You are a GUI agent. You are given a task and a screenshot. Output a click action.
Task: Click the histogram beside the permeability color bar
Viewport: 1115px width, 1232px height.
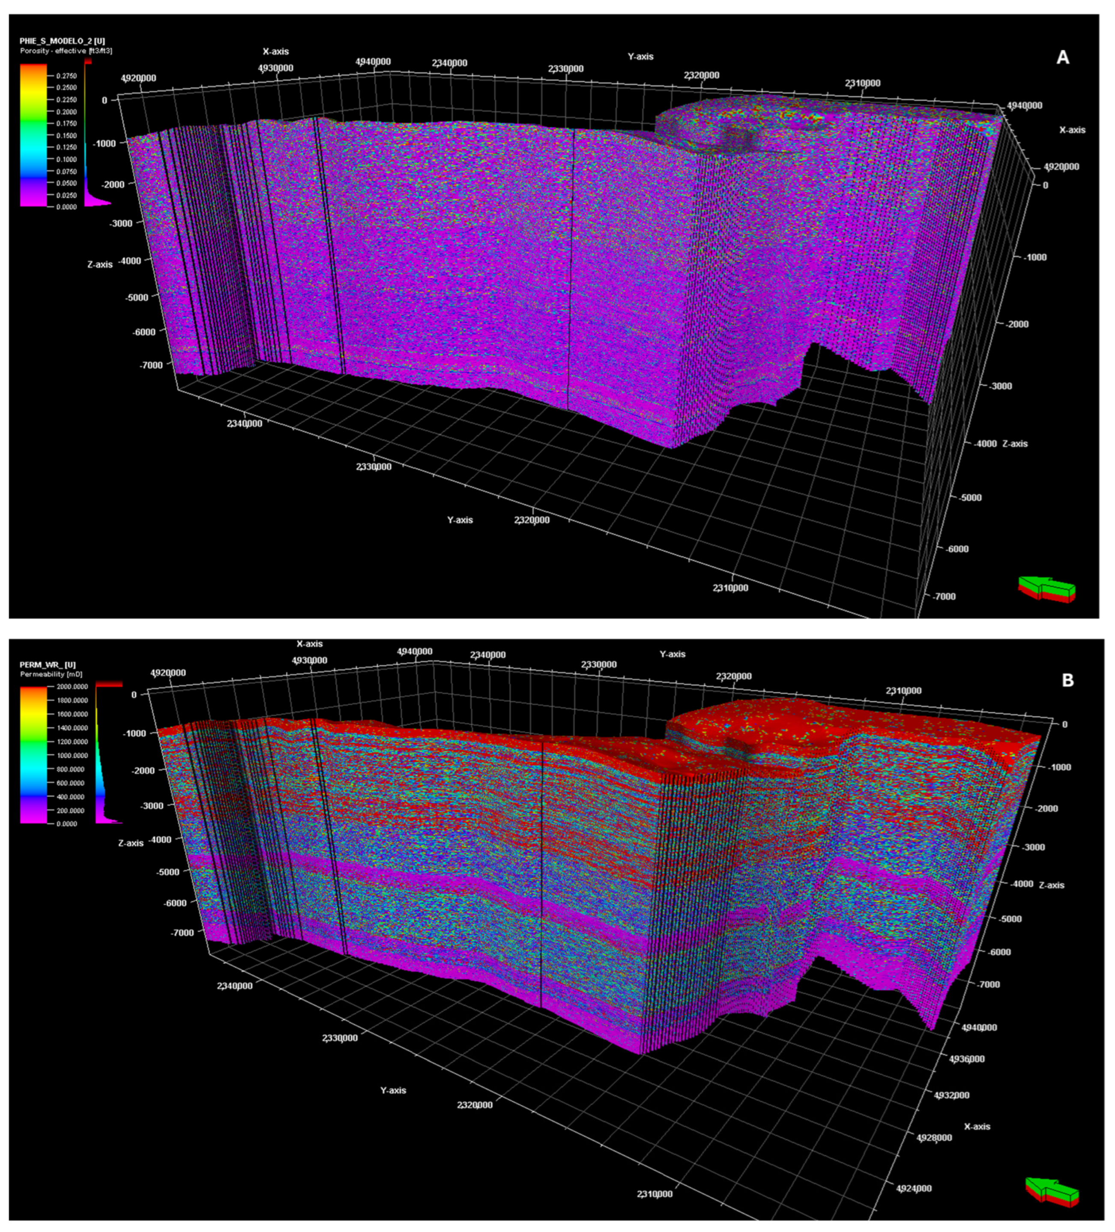(109, 752)
